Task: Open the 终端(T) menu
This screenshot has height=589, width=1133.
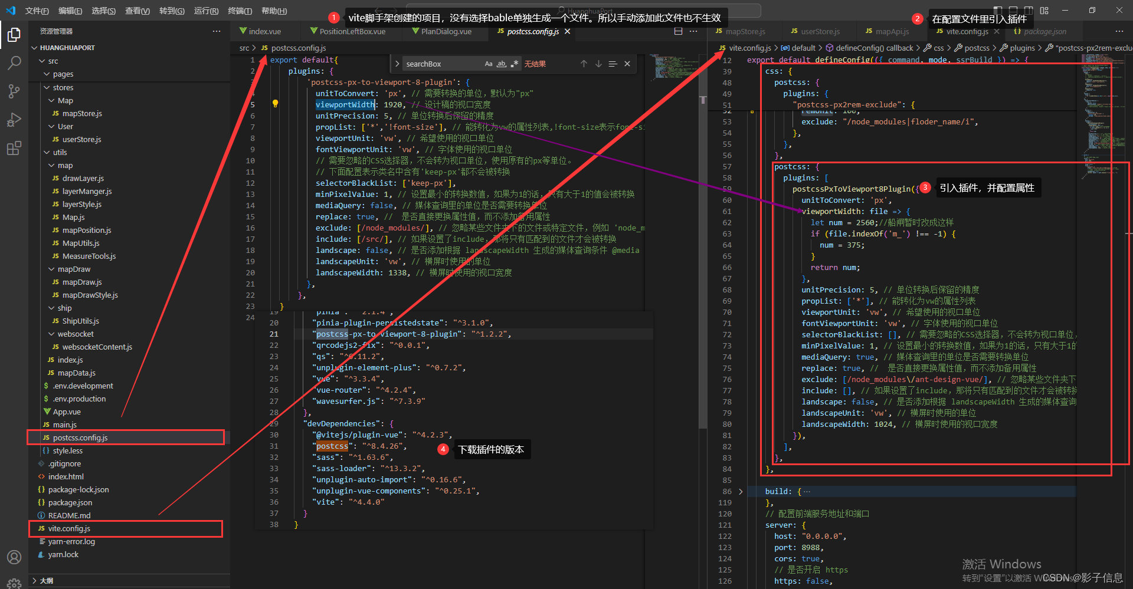Action: click(240, 11)
